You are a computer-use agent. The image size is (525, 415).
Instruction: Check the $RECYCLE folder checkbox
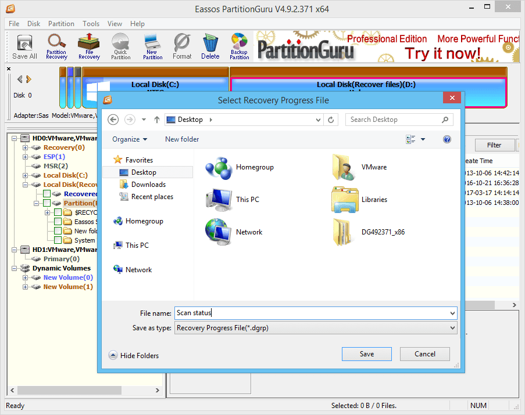tap(58, 212)
